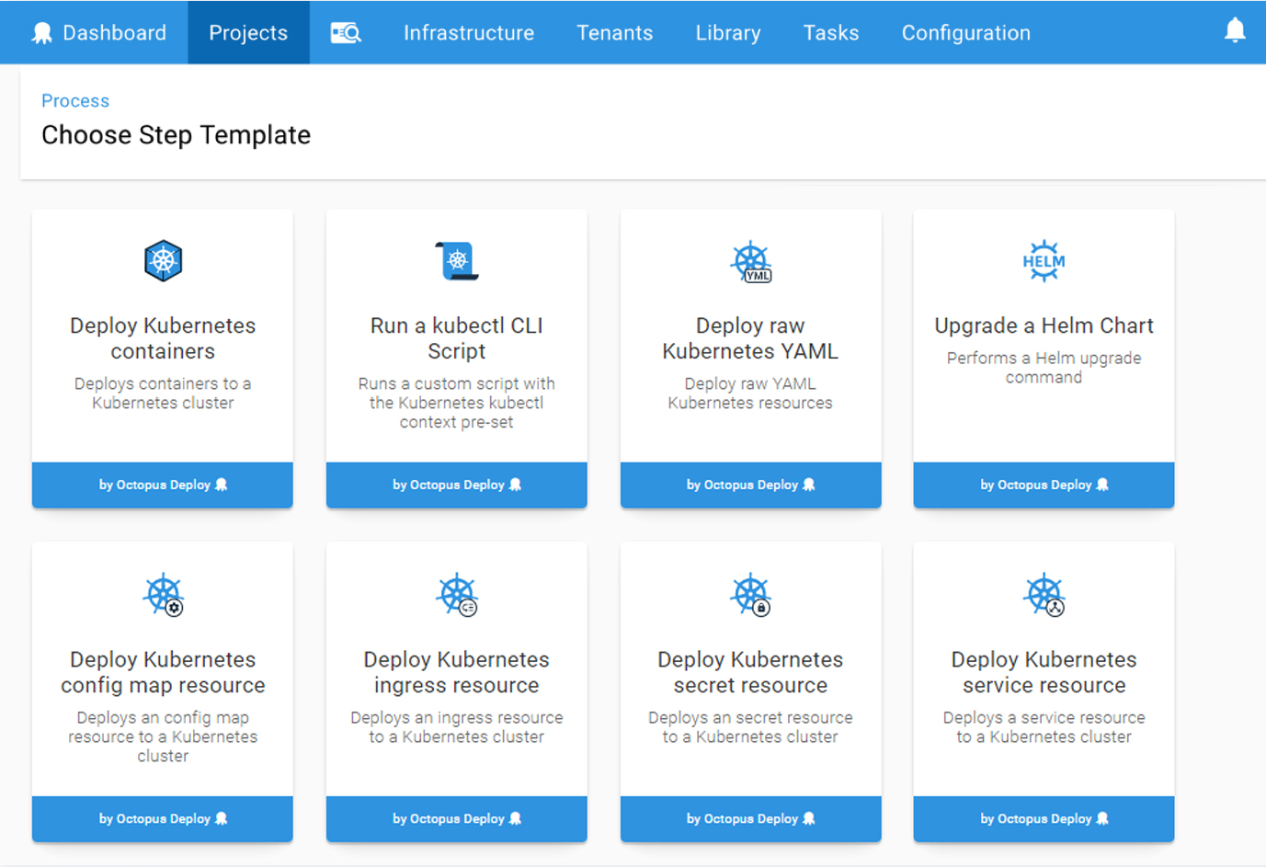
Task: Open the Configuration menu
Action: point(965,33)
